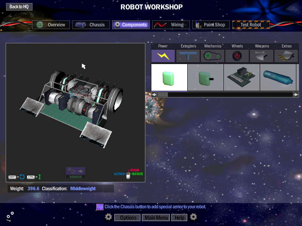The width and height of the screenshot is (302, 226).
Task: Return with Back to HQ button
Action: coord(19,7)
